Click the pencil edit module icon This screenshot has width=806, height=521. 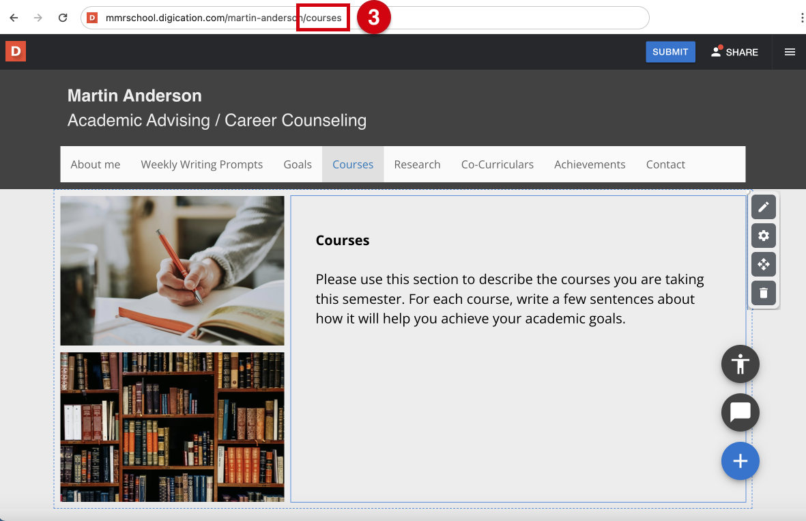(x=764, y=208)
